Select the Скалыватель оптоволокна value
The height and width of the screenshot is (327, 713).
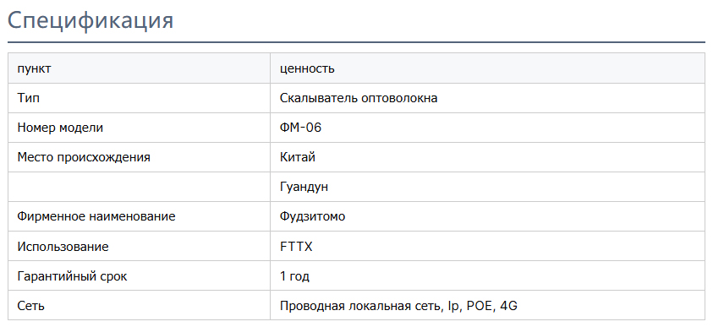pos(359,98)
